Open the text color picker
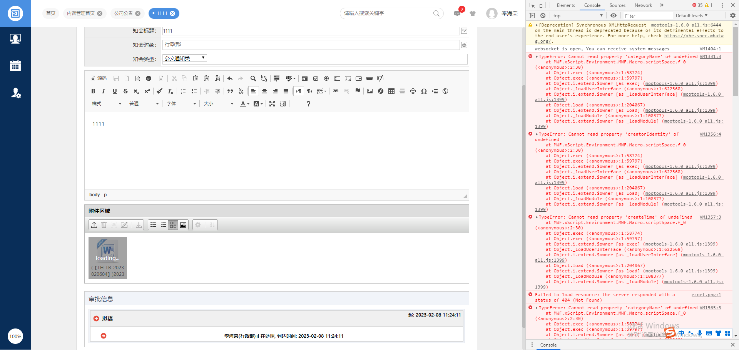Viewport: 739px width, 350px height. point(245,104)
